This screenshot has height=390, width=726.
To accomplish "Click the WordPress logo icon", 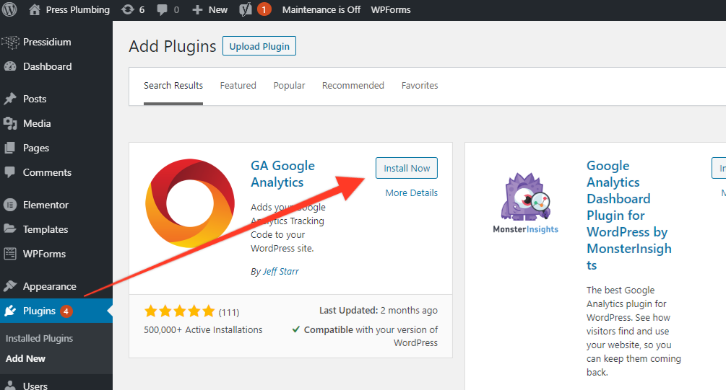I will [9, 9].
